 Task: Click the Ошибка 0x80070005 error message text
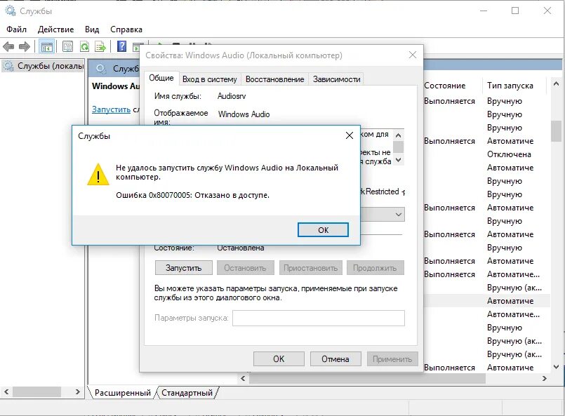[x=192, y=195]
